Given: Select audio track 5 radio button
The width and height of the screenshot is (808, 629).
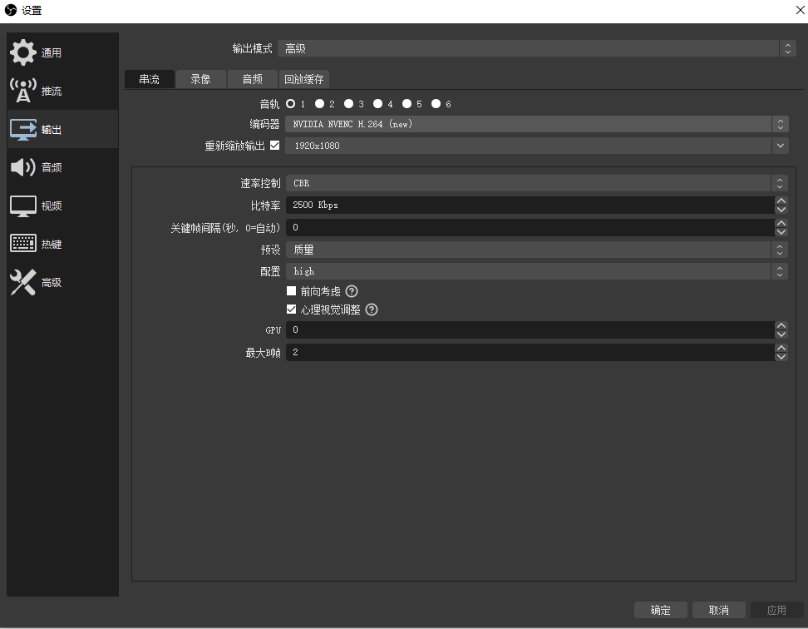Looking at the screenshot, I should point(407,104).
